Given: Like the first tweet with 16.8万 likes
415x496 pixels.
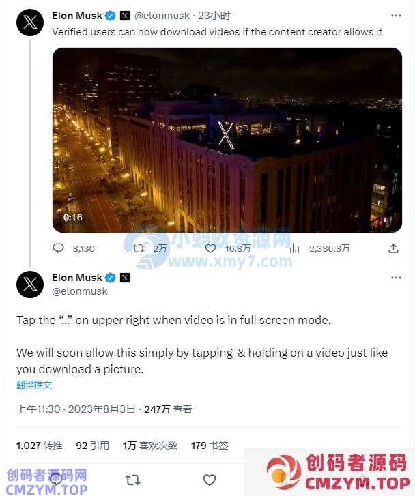Looking at the screenshot, I should click(210, 248).
